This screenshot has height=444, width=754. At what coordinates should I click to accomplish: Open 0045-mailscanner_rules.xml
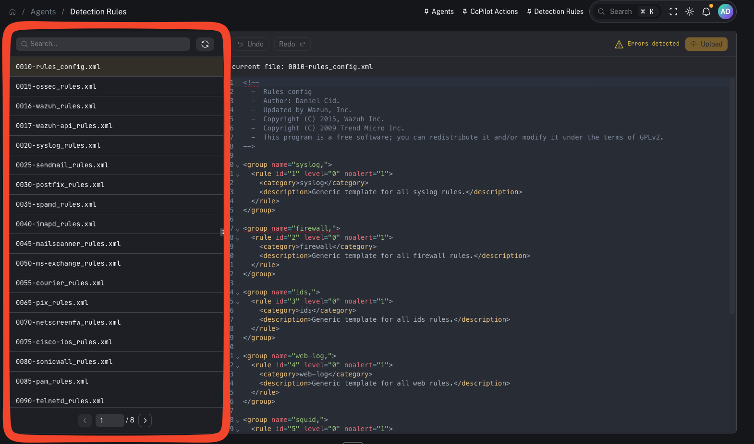point(116,244)
